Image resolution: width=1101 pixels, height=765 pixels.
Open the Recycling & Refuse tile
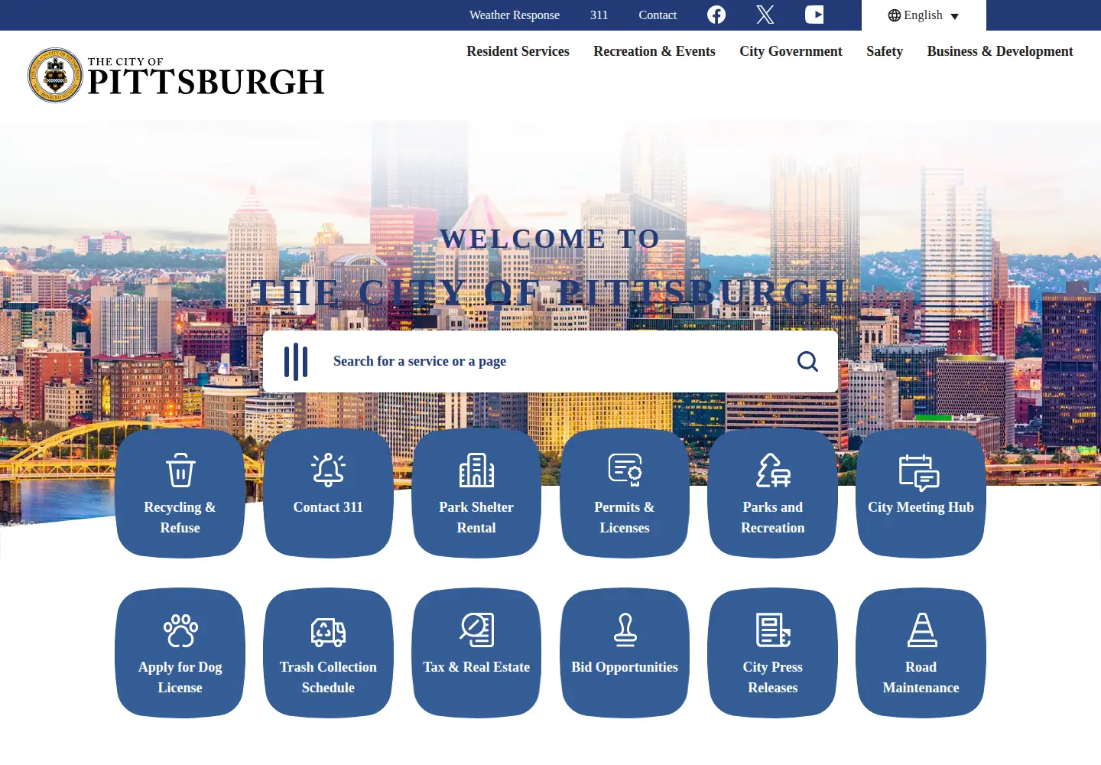click(x=180, y=493)
